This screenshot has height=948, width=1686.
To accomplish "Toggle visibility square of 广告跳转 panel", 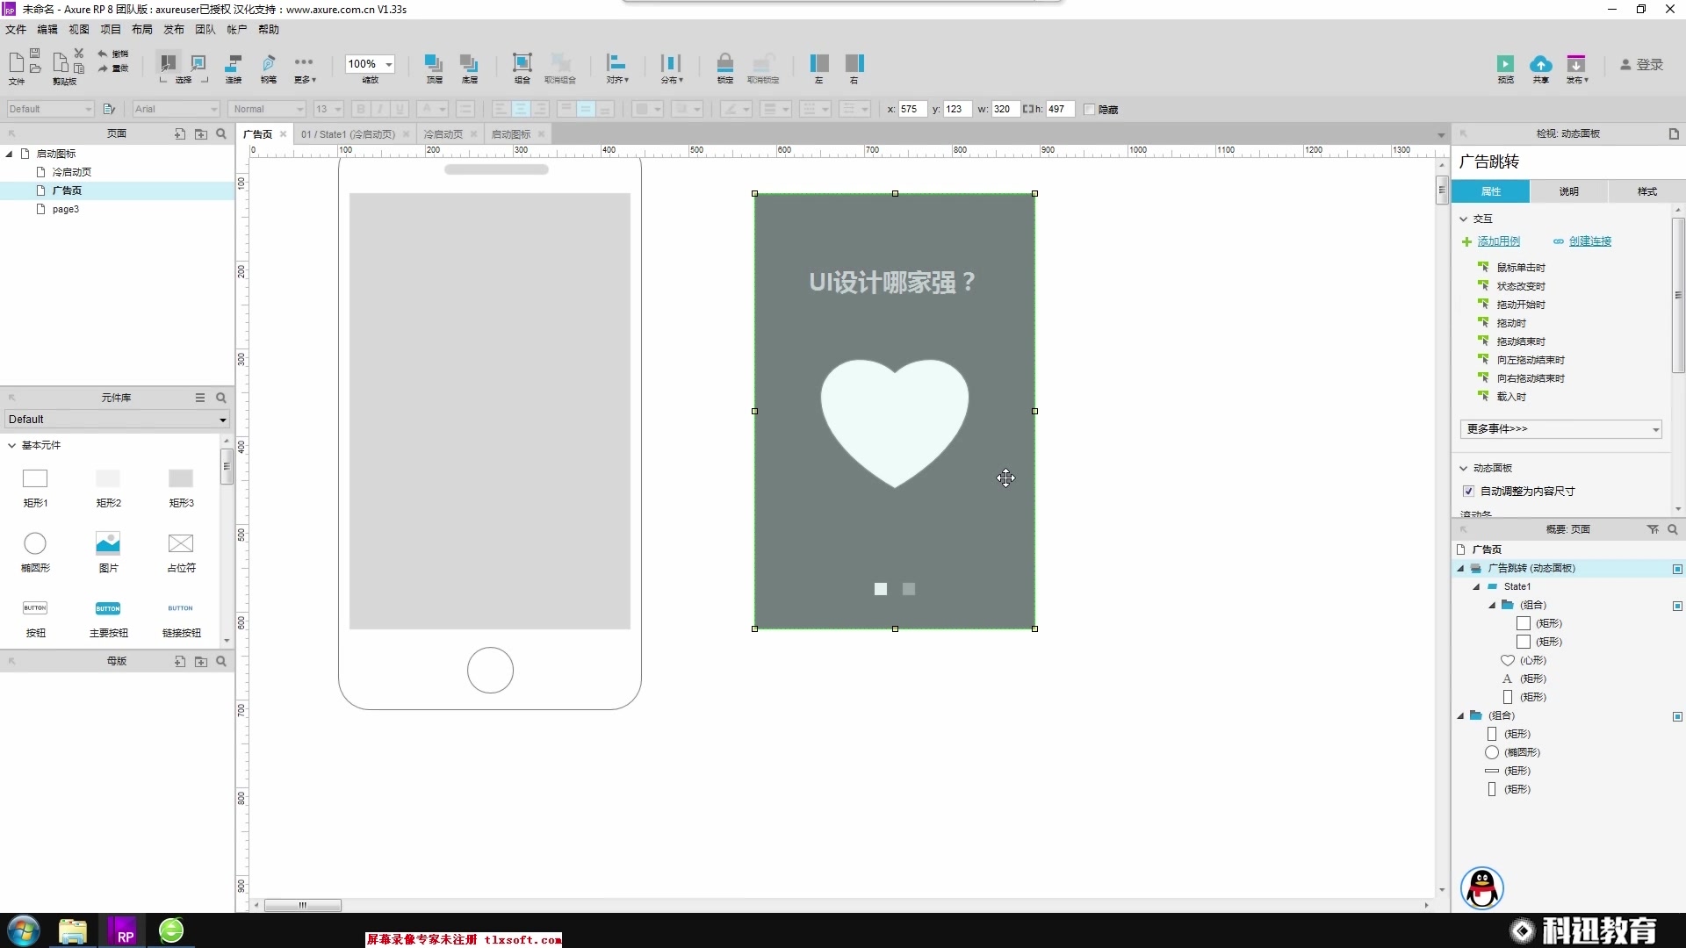I will (x=1677, y=569).
